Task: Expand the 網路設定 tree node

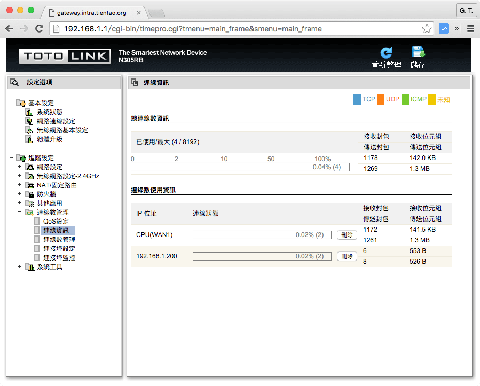Action: point(20,167)
